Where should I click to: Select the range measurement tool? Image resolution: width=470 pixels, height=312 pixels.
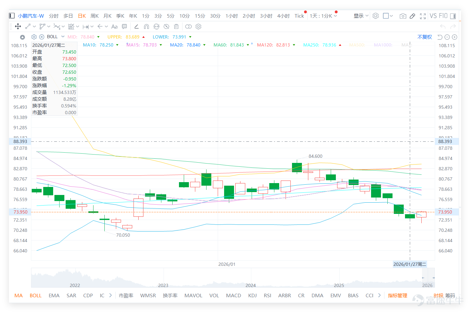tap(85, 27)
